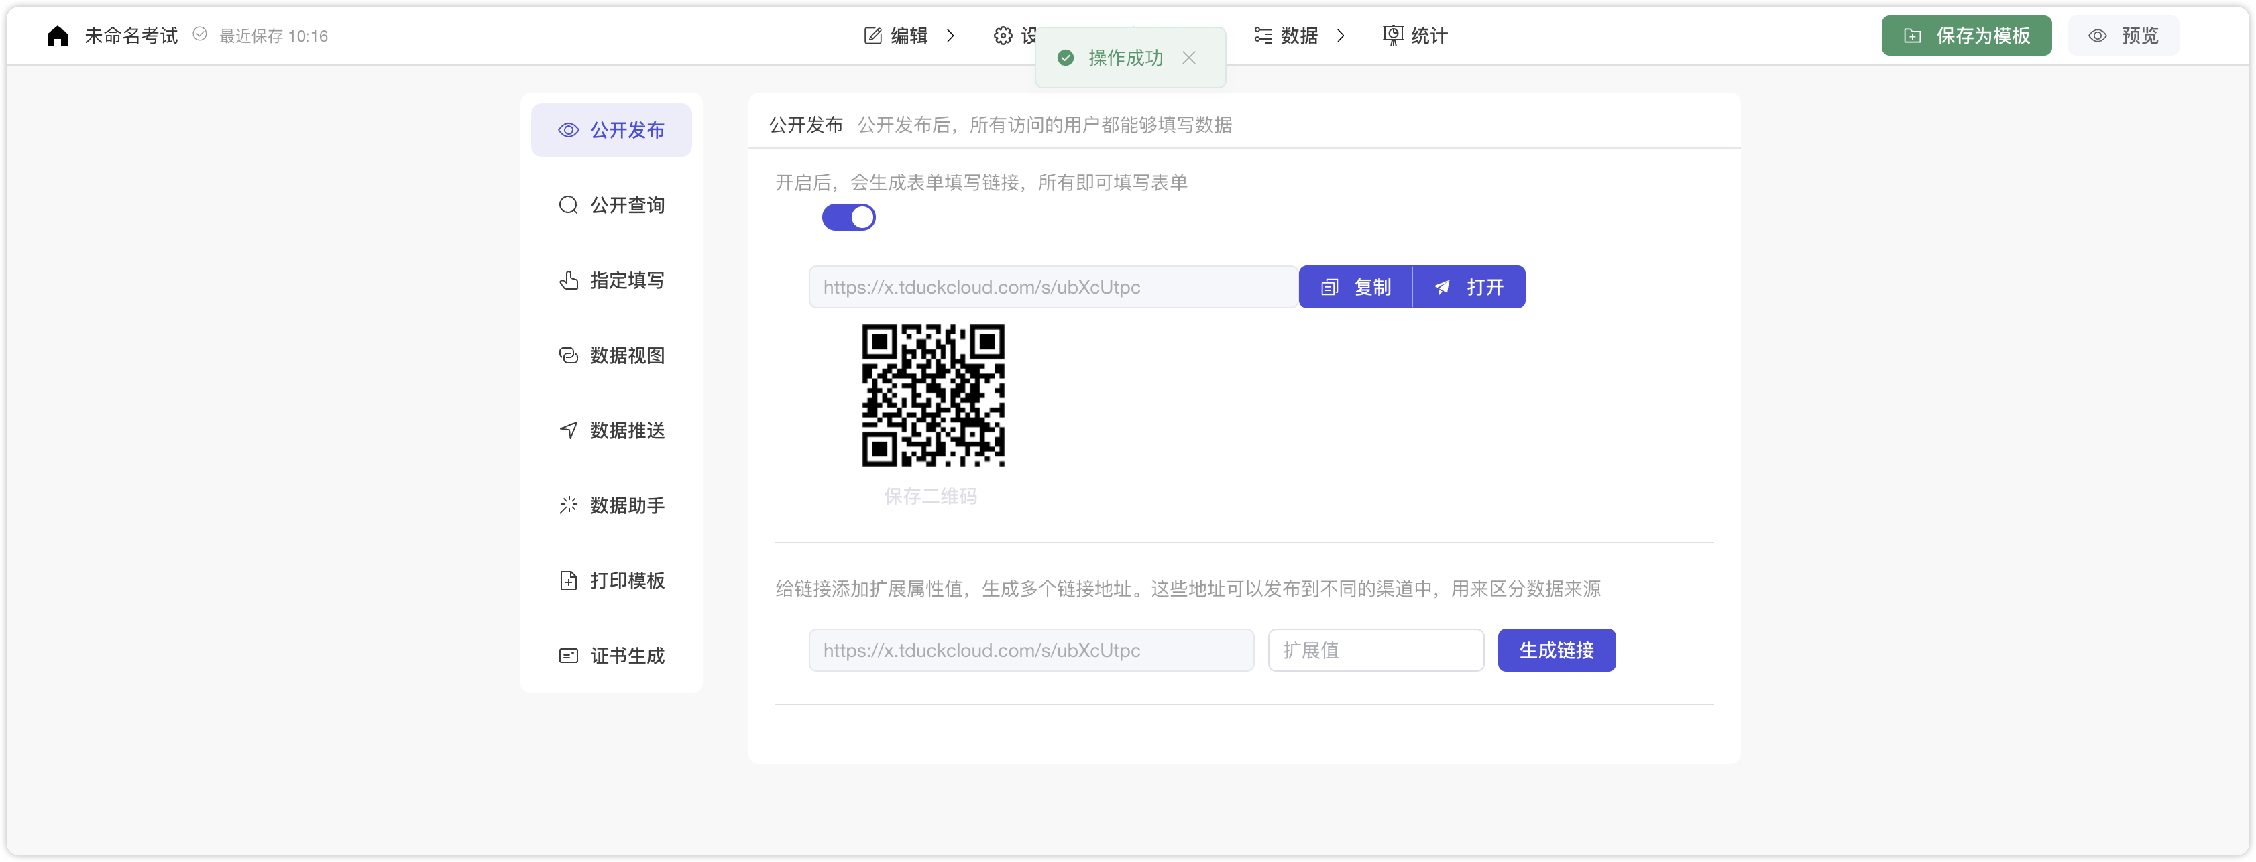
Task: Expand the chevron next to 数据
Action: [x=1341, y=36]
